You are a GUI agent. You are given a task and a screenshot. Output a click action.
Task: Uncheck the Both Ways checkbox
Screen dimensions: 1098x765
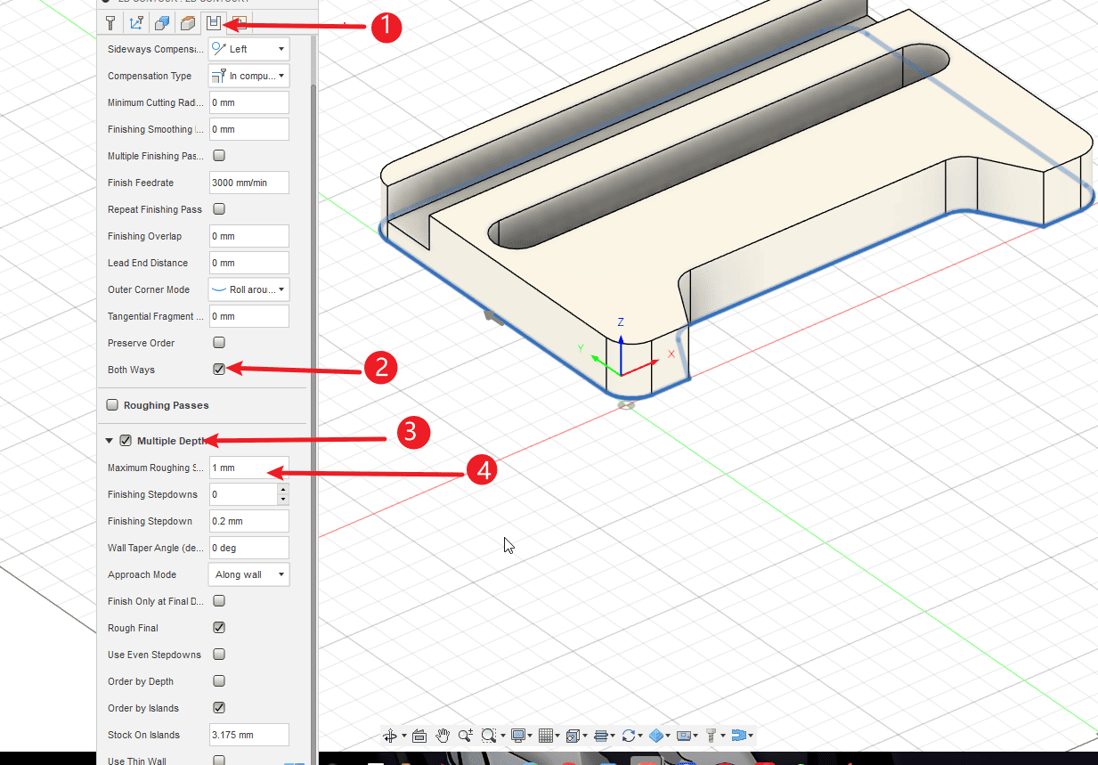(219, 370)
